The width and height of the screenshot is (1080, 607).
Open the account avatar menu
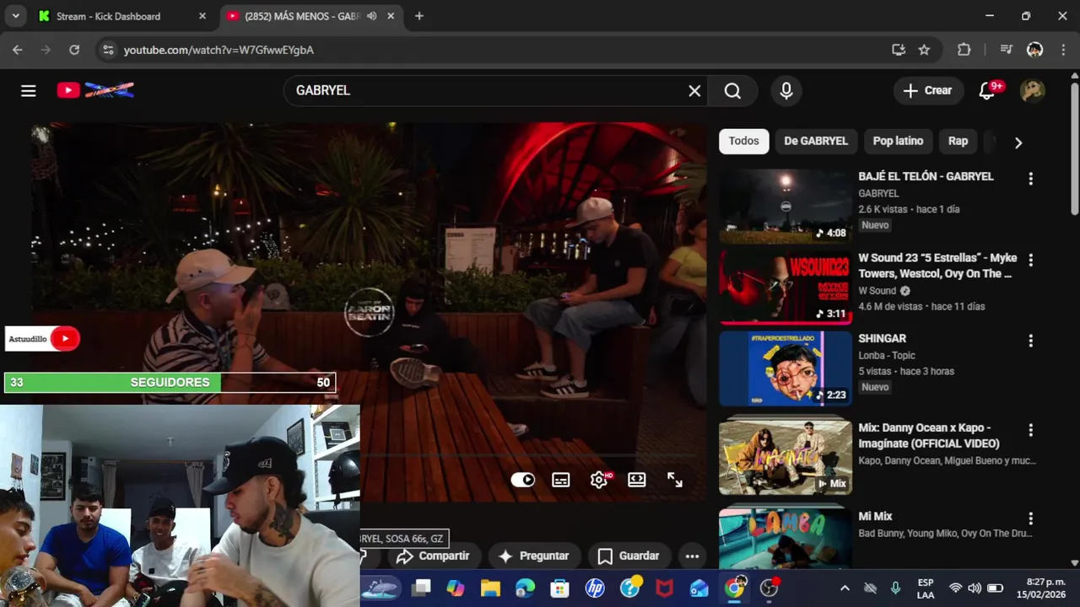[x=1033, y=91]
